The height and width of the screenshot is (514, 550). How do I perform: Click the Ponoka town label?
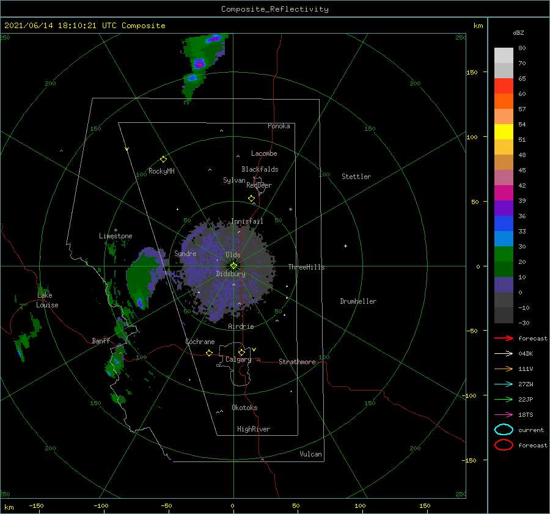coord(279,126)
